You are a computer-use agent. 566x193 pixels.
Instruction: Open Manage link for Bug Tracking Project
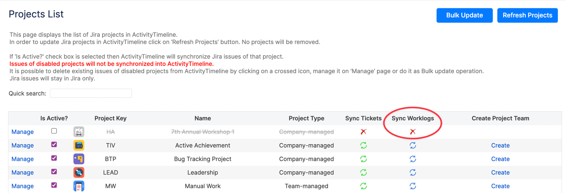coord(22,159)
